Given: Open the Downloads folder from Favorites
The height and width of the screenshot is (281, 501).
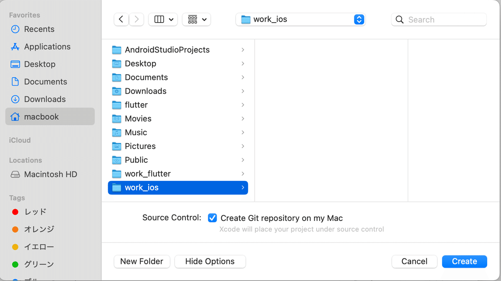Looking at the screenshot, I should pos(45,99).
